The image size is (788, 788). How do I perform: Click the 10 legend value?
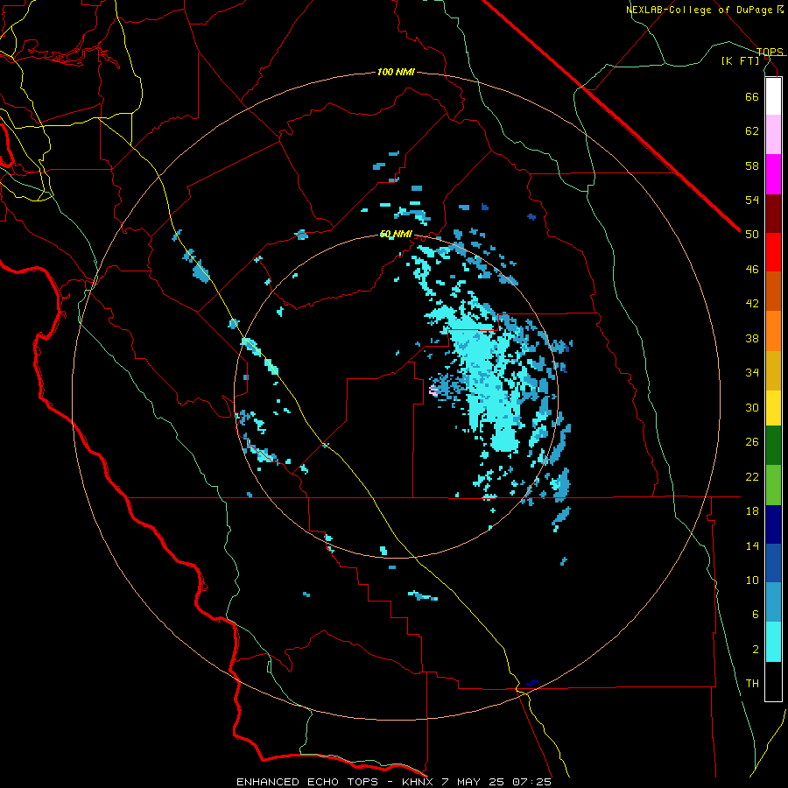tap(752, 580)
